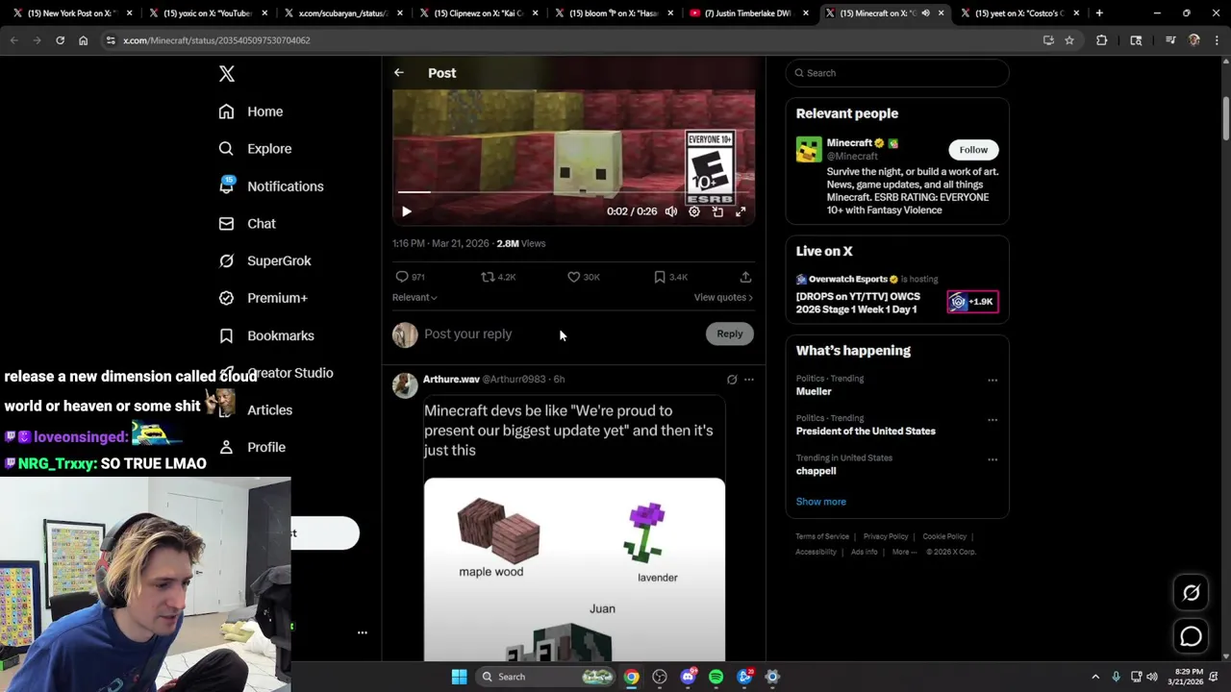Open more options for President trend
The image size is (1231, 692).
pos(992,420)
